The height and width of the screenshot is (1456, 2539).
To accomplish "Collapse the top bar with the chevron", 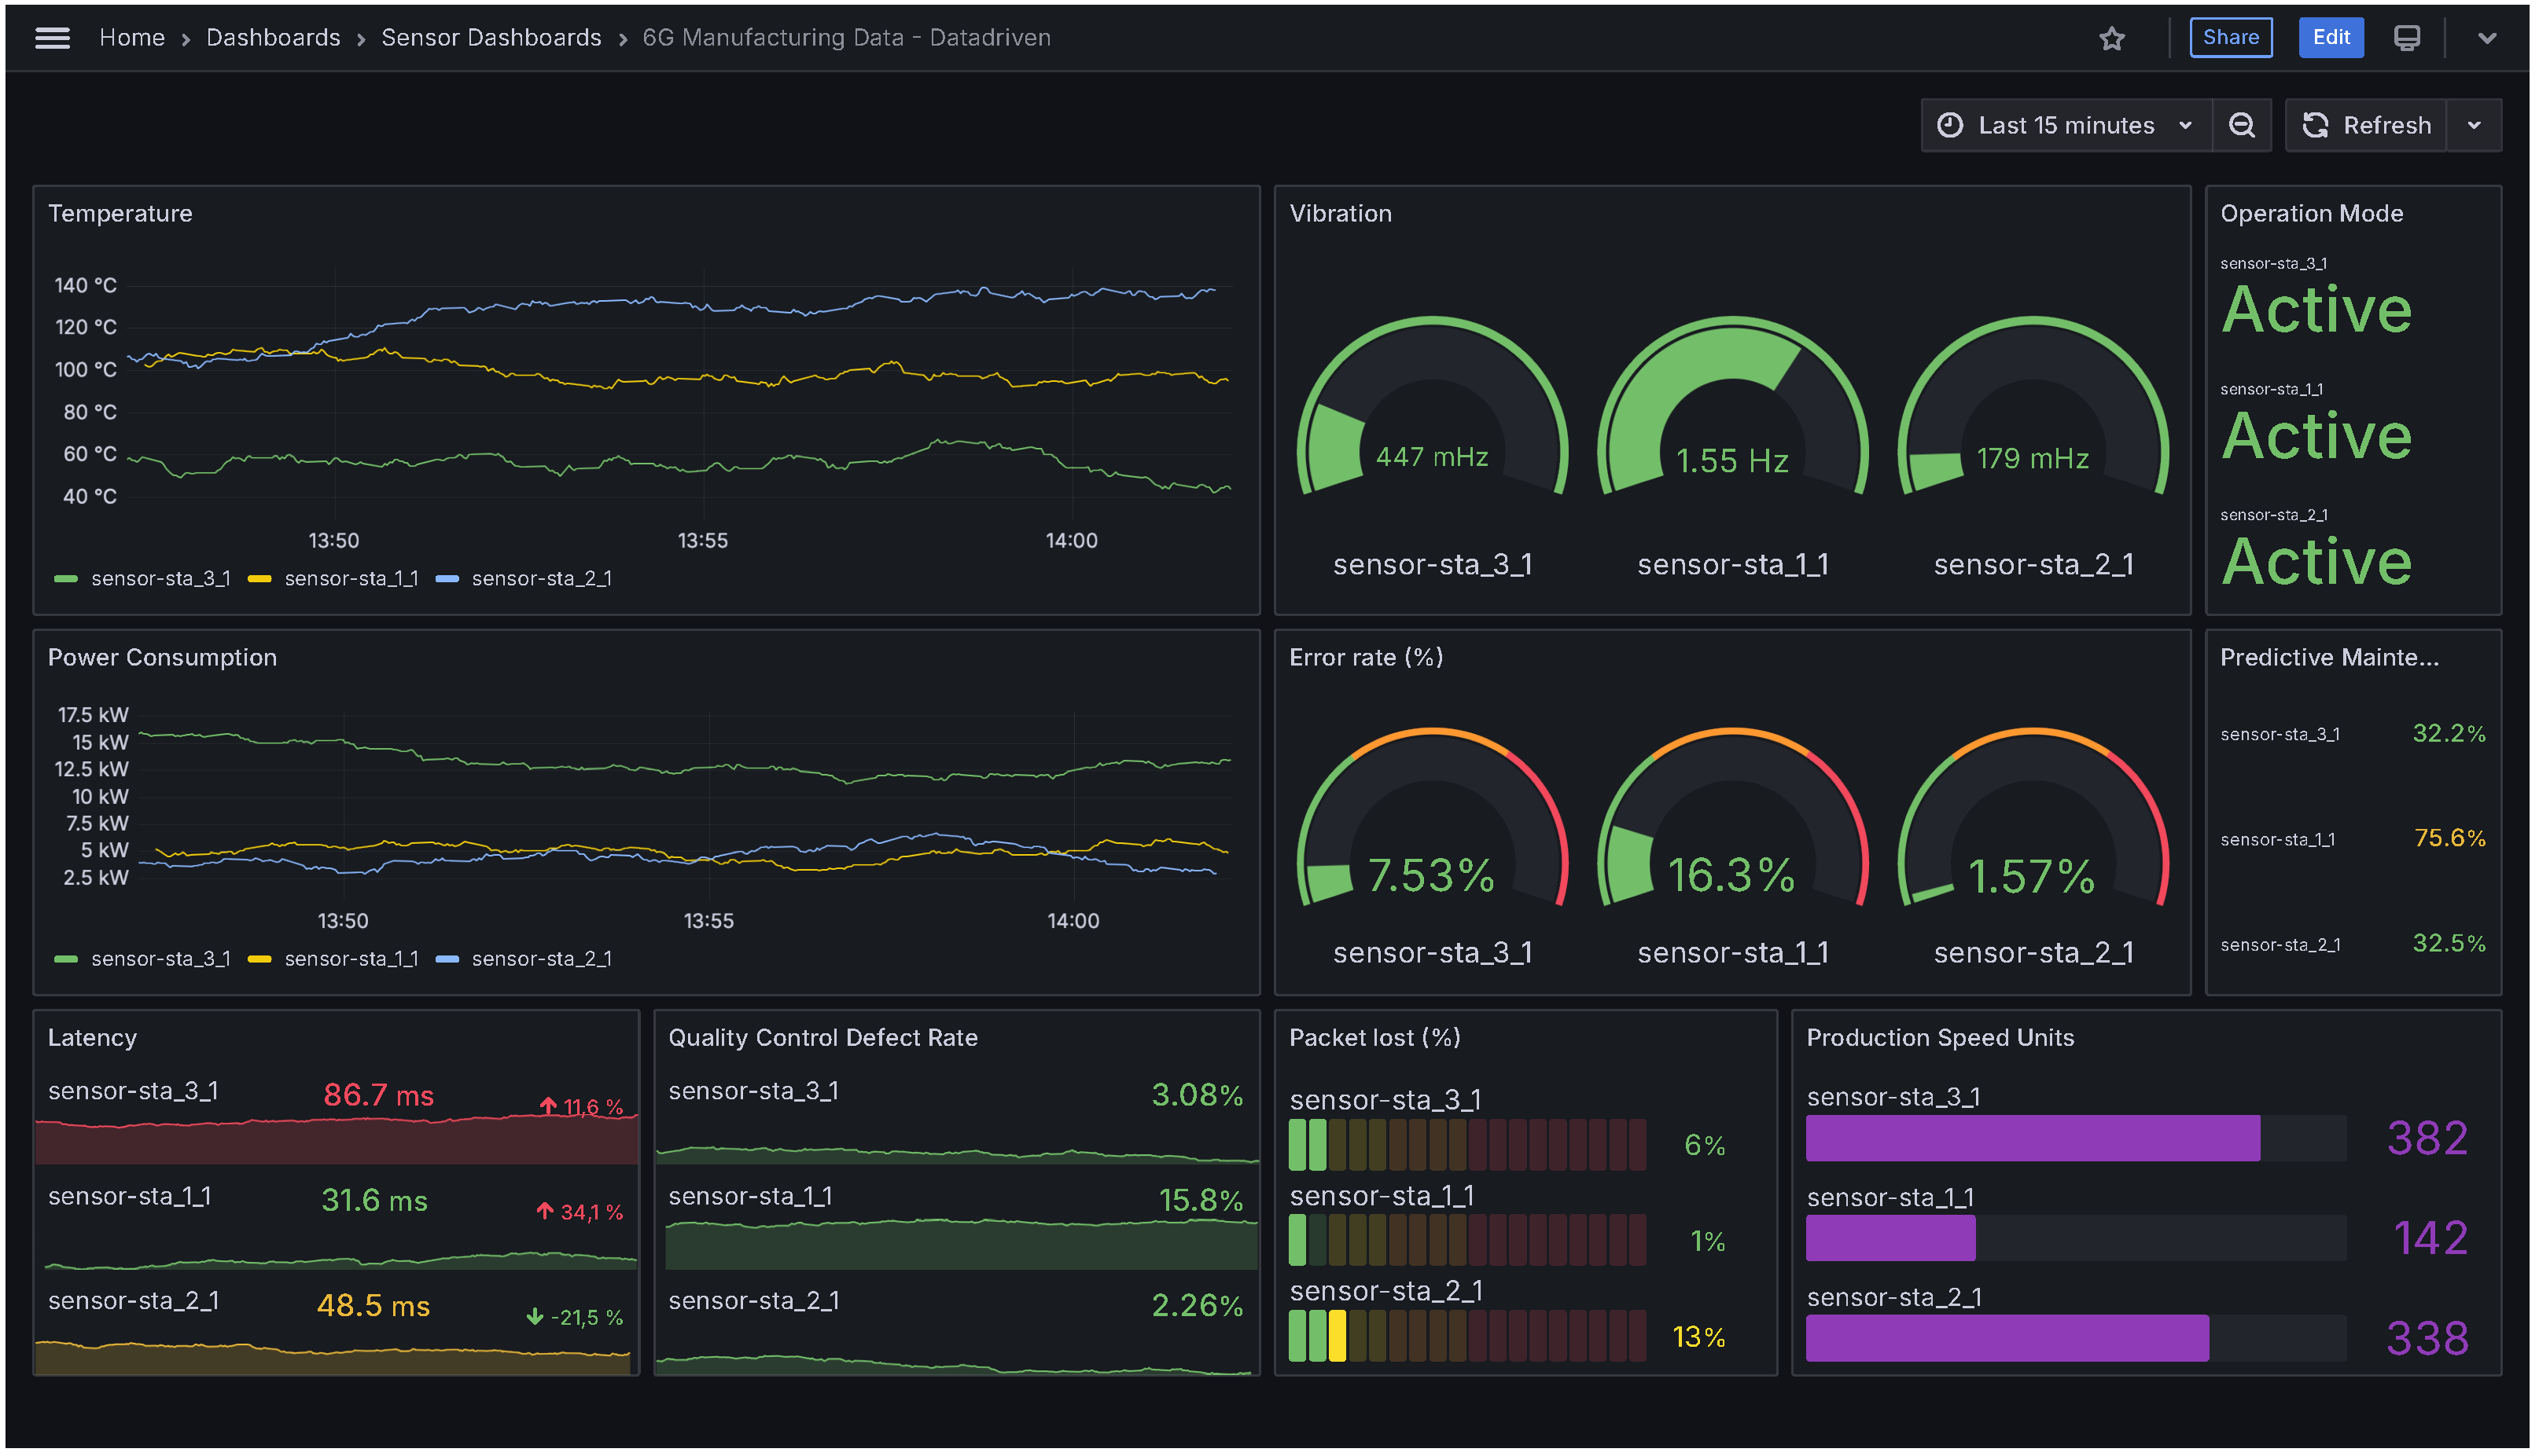I will (x=2486, y=38).
